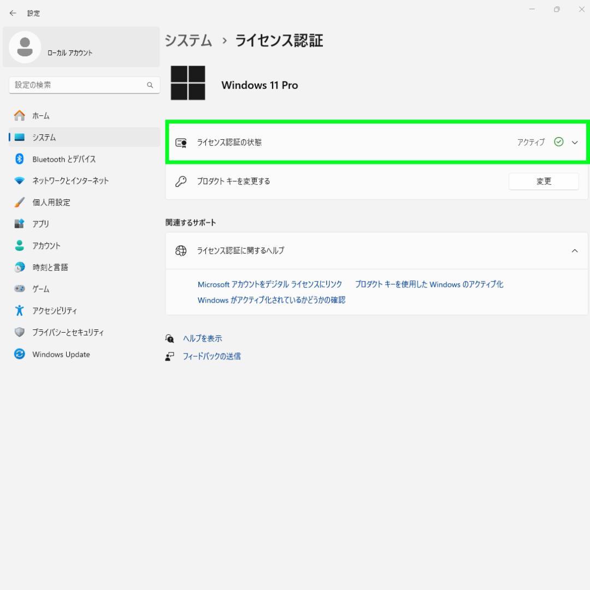Click the network Wi-Fi icon in the sidebar
The height and width of the screenshot is (590, 590).
point(20,181)
